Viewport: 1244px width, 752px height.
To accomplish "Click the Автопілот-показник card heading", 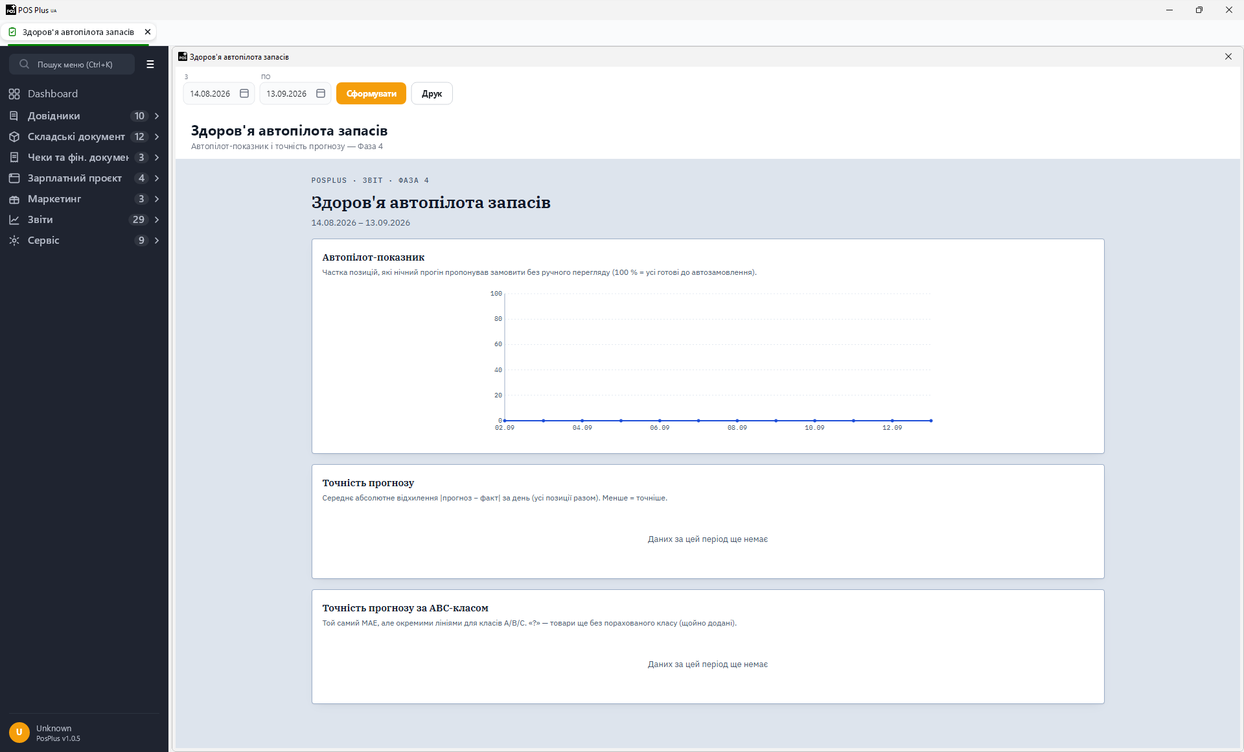I will pos(373,257).
